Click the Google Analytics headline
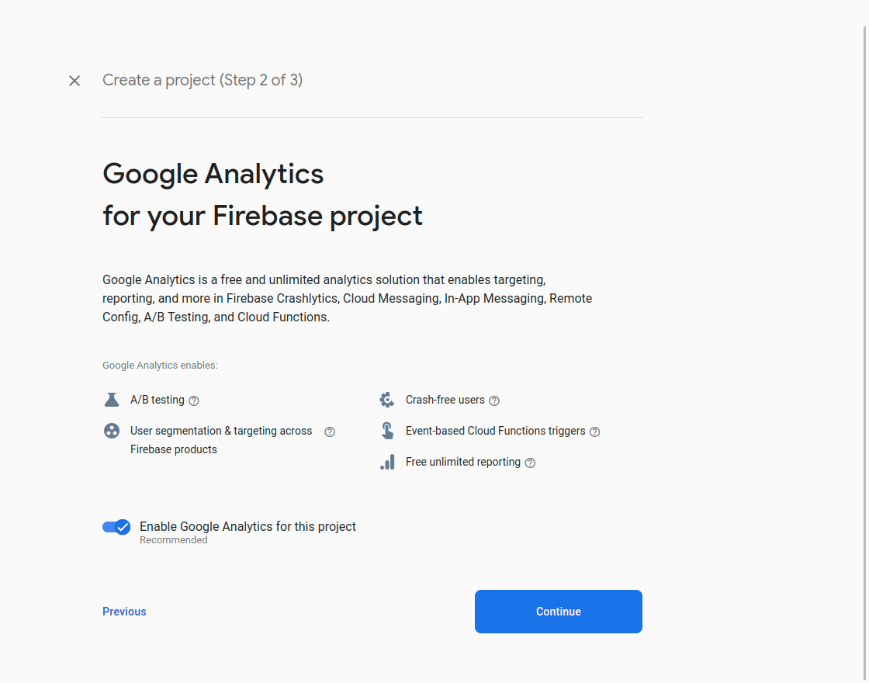This screenshot has height=683, width=869. click(213, 174)
